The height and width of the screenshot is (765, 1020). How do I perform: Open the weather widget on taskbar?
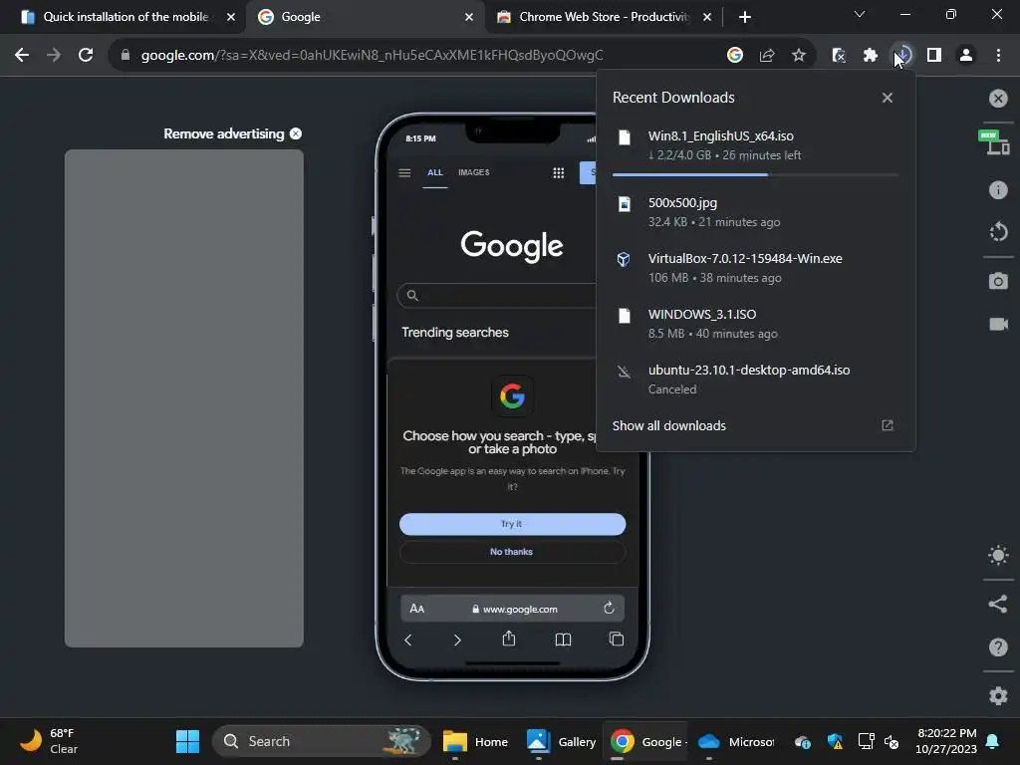[49, 741]
